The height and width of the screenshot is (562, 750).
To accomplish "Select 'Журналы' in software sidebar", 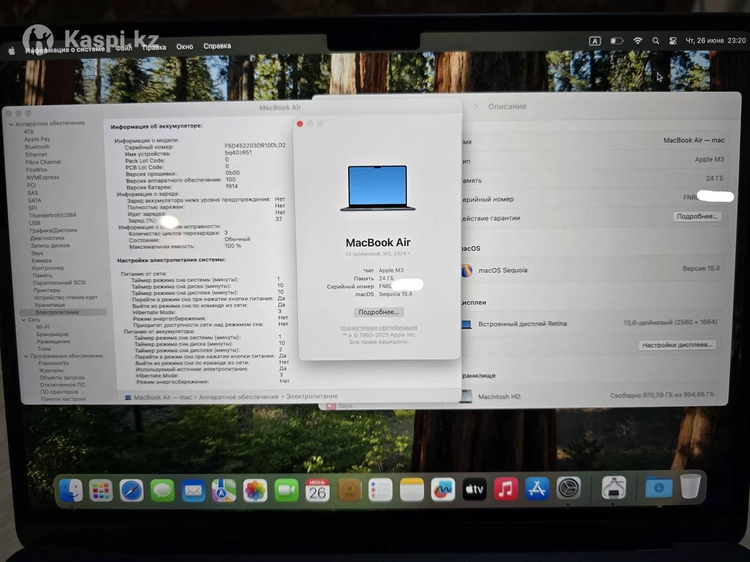I will click(x=52, y=371).
